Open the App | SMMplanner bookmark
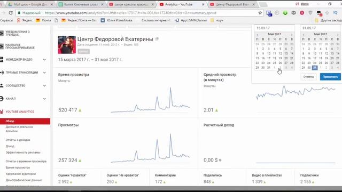Image resolution: width=342 pixels, height=192 pixels. [x=191, y=20]
